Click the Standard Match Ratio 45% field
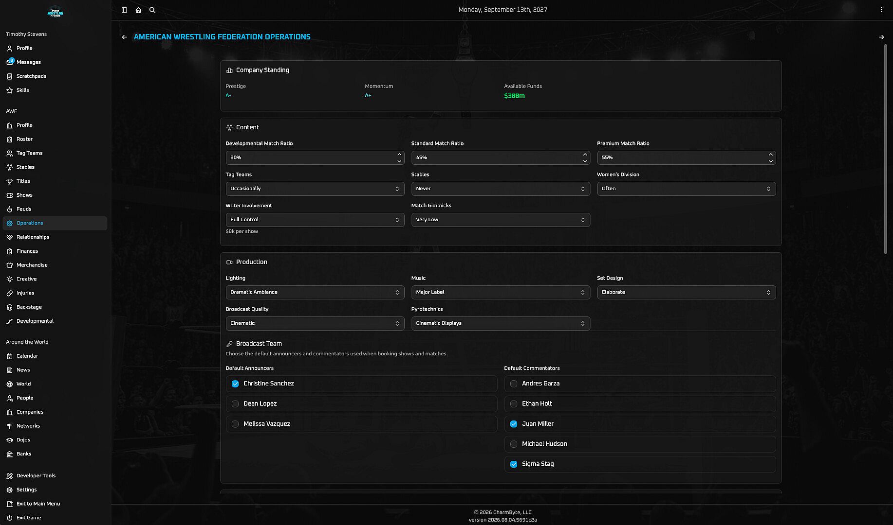 pos(501,157)
